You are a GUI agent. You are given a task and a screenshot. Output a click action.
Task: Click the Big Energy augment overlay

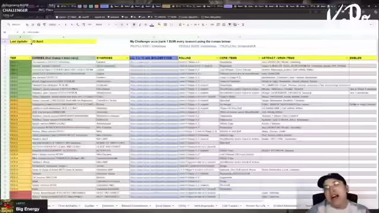pyautogui.click(x=24, y=206)
